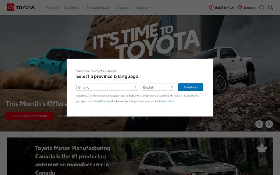
Task: Click the Select a province & language heading
Action: click(107, 77)
